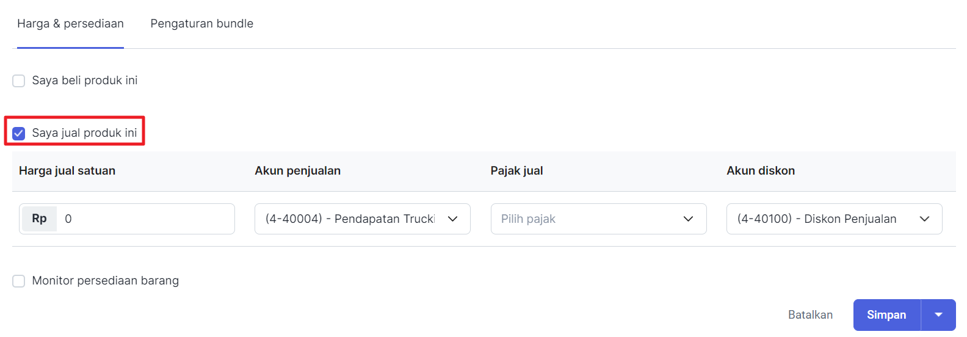Screen dimensions: 967x337
Task: Click the "Saya beli produk ini" label text
Action: click(x=84, y=81)
